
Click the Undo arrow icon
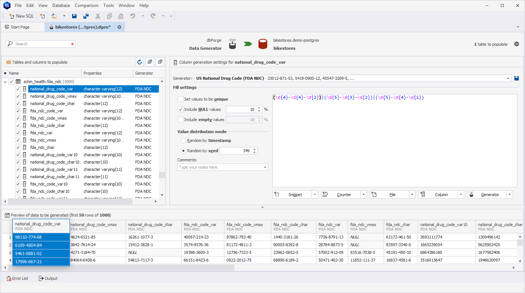click(133, 16)
